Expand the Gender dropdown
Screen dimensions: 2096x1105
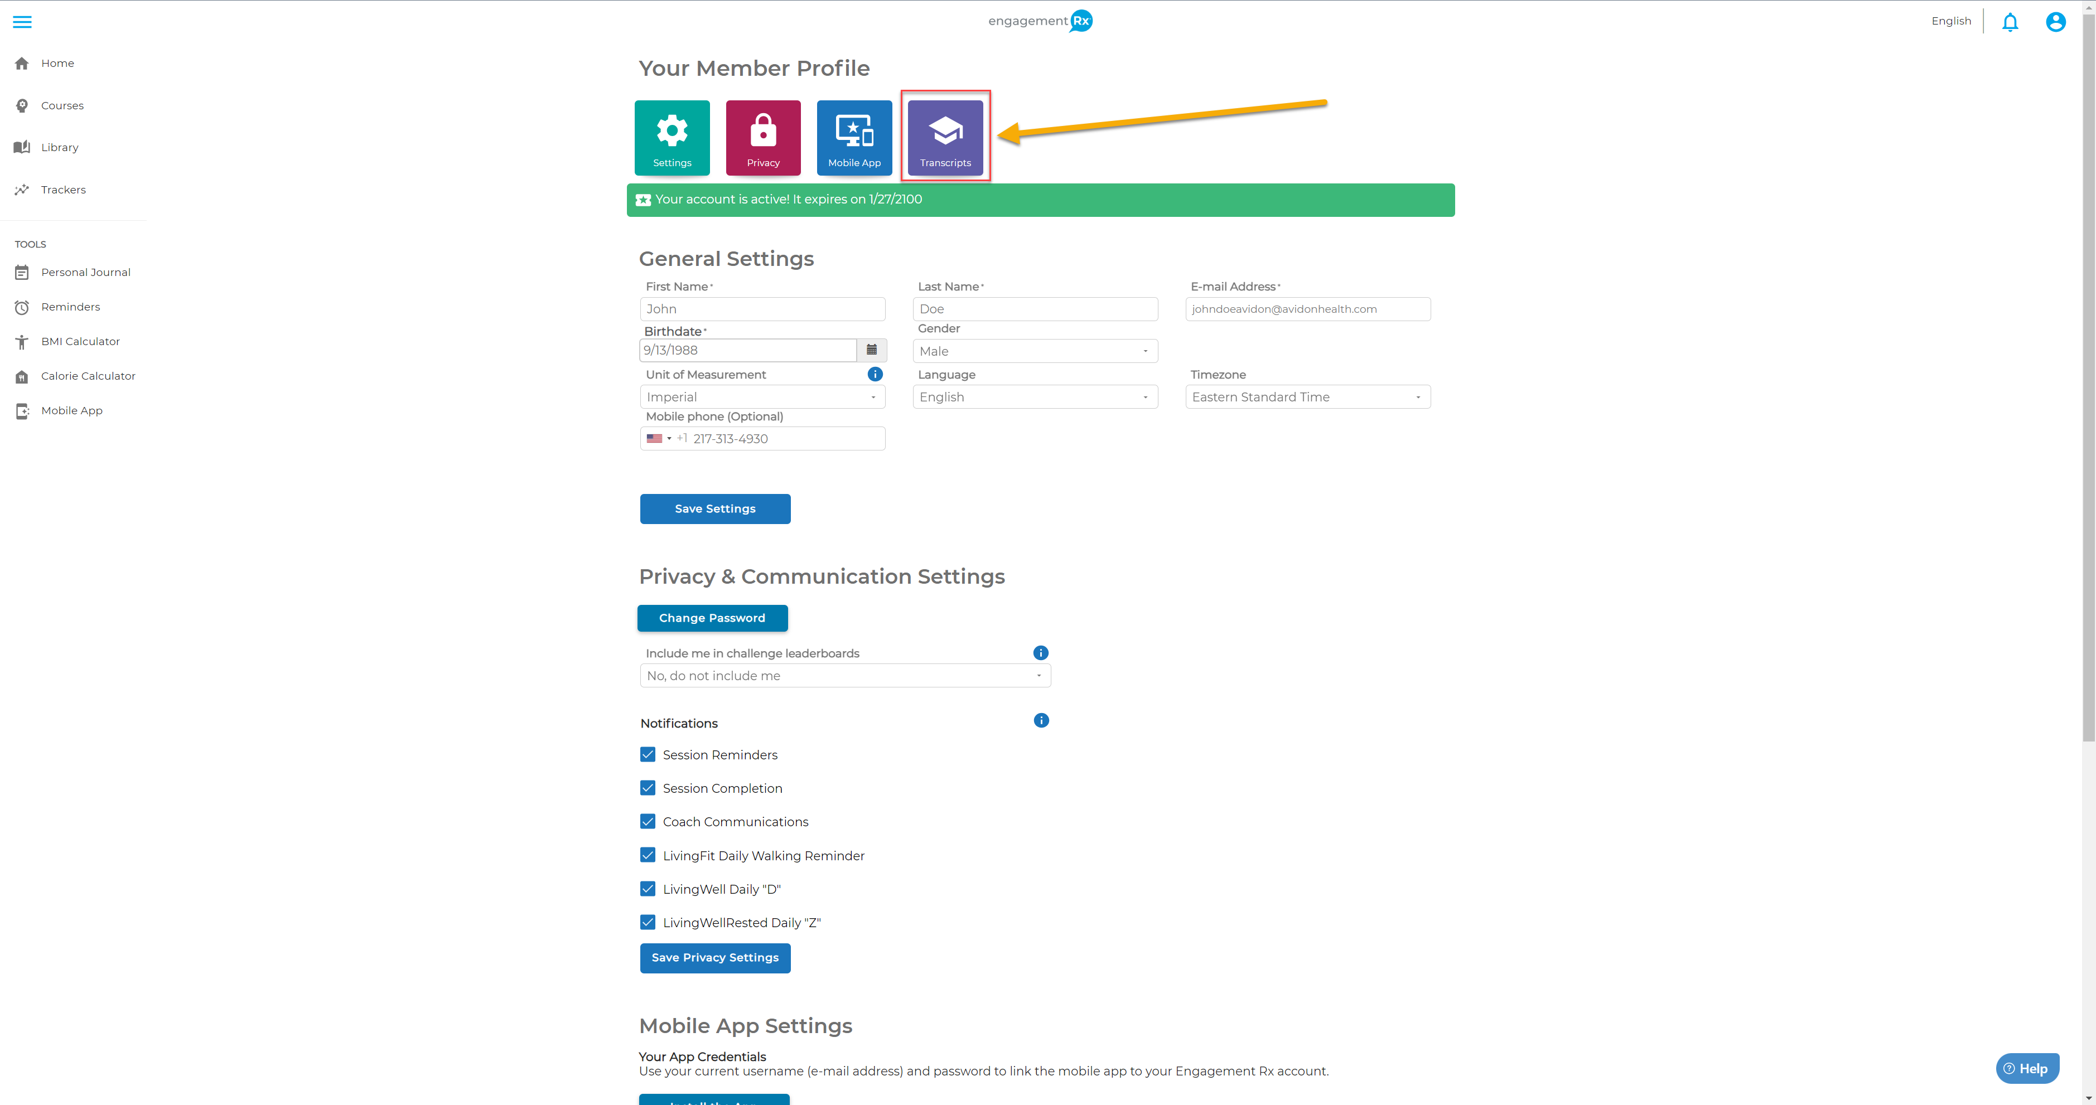[x=1034, y=351]
